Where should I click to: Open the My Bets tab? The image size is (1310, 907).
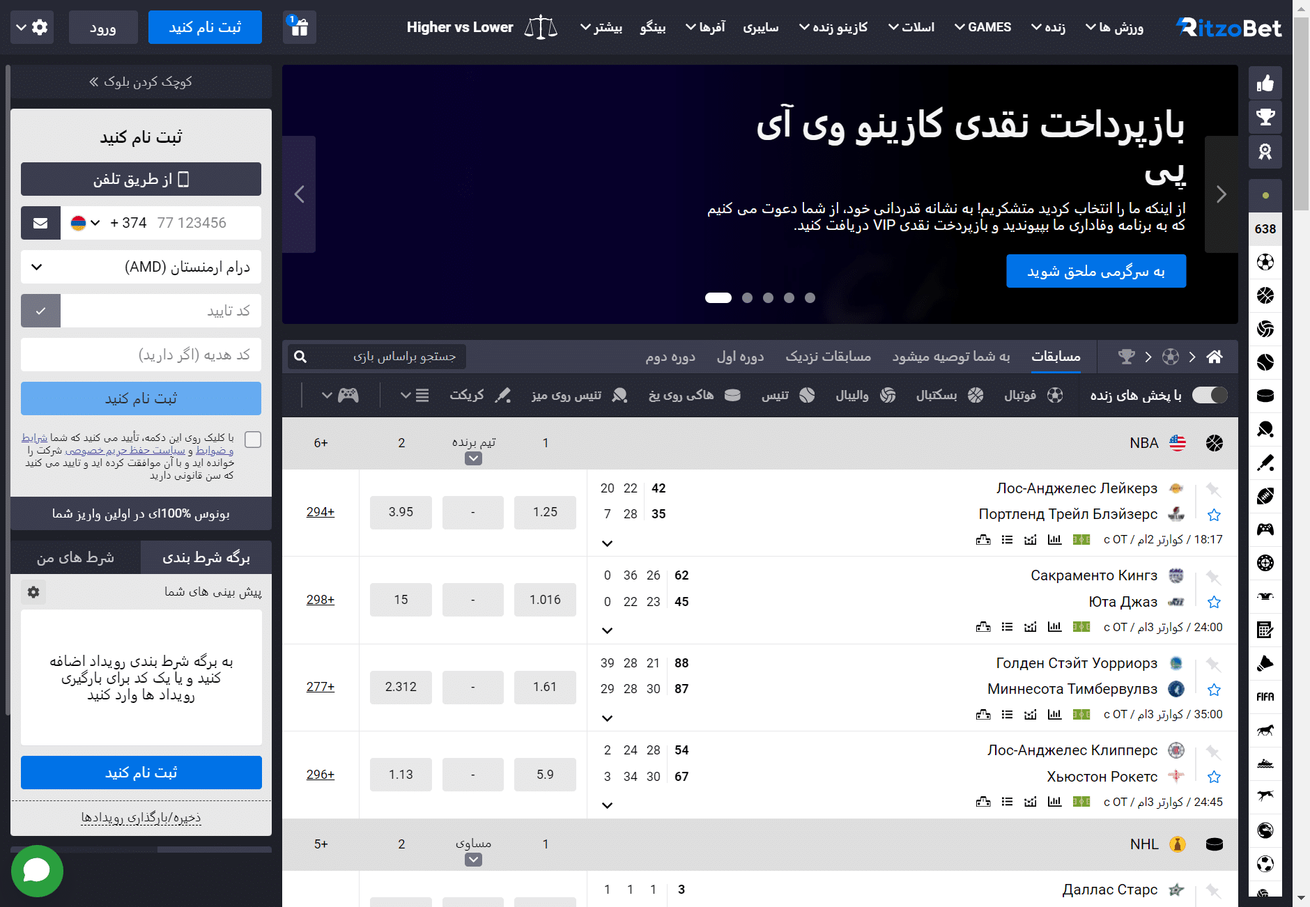click(x=75, y=557)
